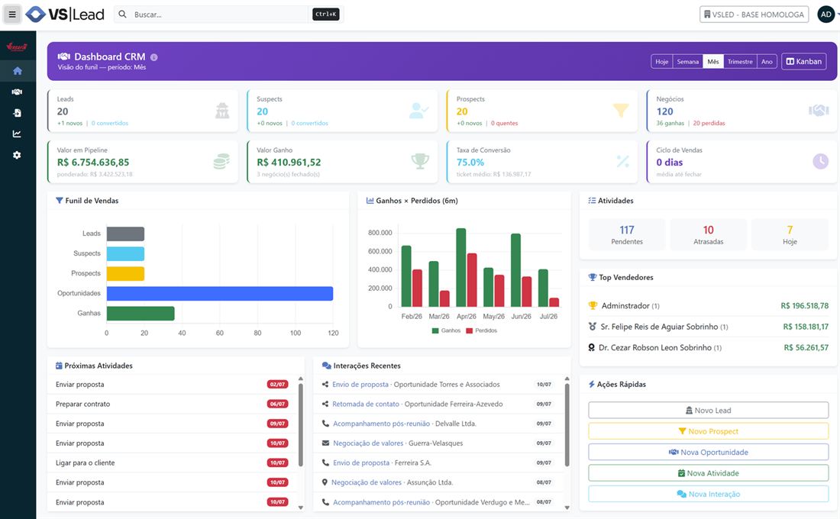This screenshot has width=840, height=519.
Task: Toggle Perdidos series in chart legend
Action: [x=482, y=330]
